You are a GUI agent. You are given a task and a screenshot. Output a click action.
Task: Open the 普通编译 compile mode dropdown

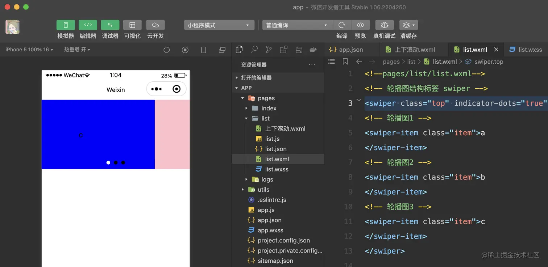point(296,25)
